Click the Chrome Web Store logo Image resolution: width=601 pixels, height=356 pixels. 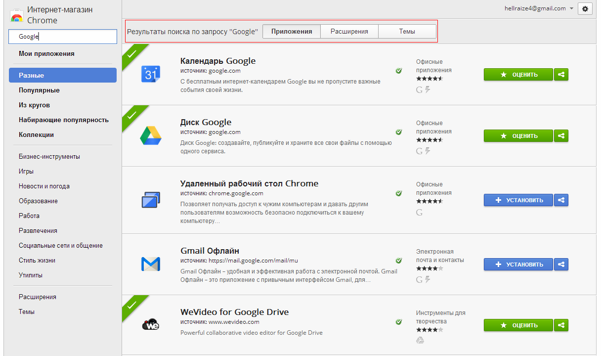pyautogui.click(x=17, y=16)
